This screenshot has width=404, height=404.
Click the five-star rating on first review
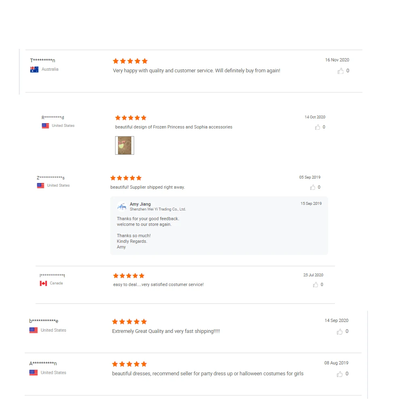(x=130, y=61)
